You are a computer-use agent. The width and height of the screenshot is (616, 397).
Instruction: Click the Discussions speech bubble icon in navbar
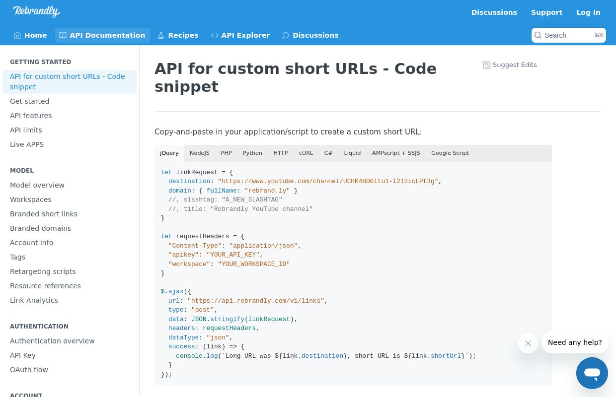pyautogui.click(x=286, y=35)
